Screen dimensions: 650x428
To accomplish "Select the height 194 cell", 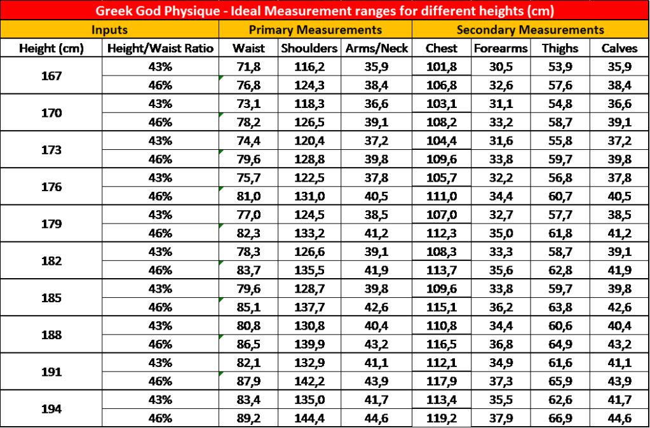I will [51, 409].
